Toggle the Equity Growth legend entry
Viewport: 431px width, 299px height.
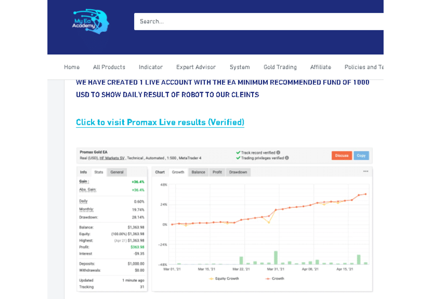(x=224, y=279)
